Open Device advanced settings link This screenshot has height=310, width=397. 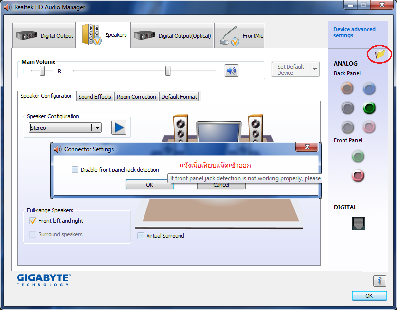[354, 33]
